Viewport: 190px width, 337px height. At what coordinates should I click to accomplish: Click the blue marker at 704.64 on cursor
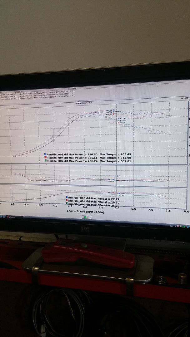(x=113, y=110)
